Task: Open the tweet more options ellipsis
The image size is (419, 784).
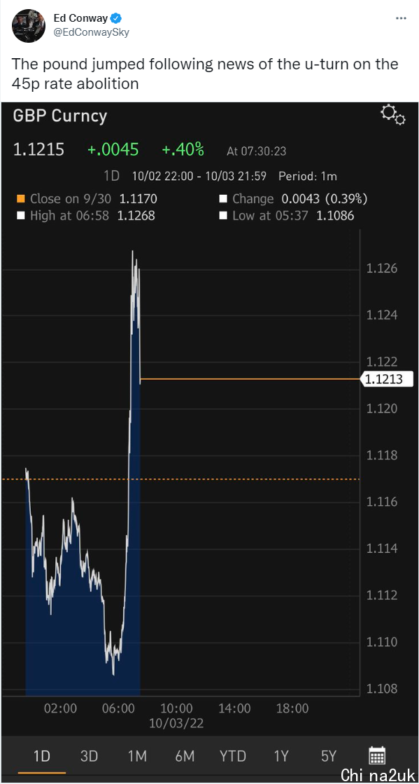Action: 401,18
